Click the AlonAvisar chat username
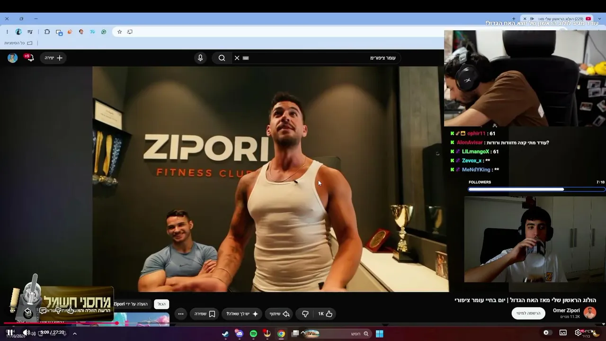The width and height of the screenshot is (606, 341). click(x=470, y=143)
